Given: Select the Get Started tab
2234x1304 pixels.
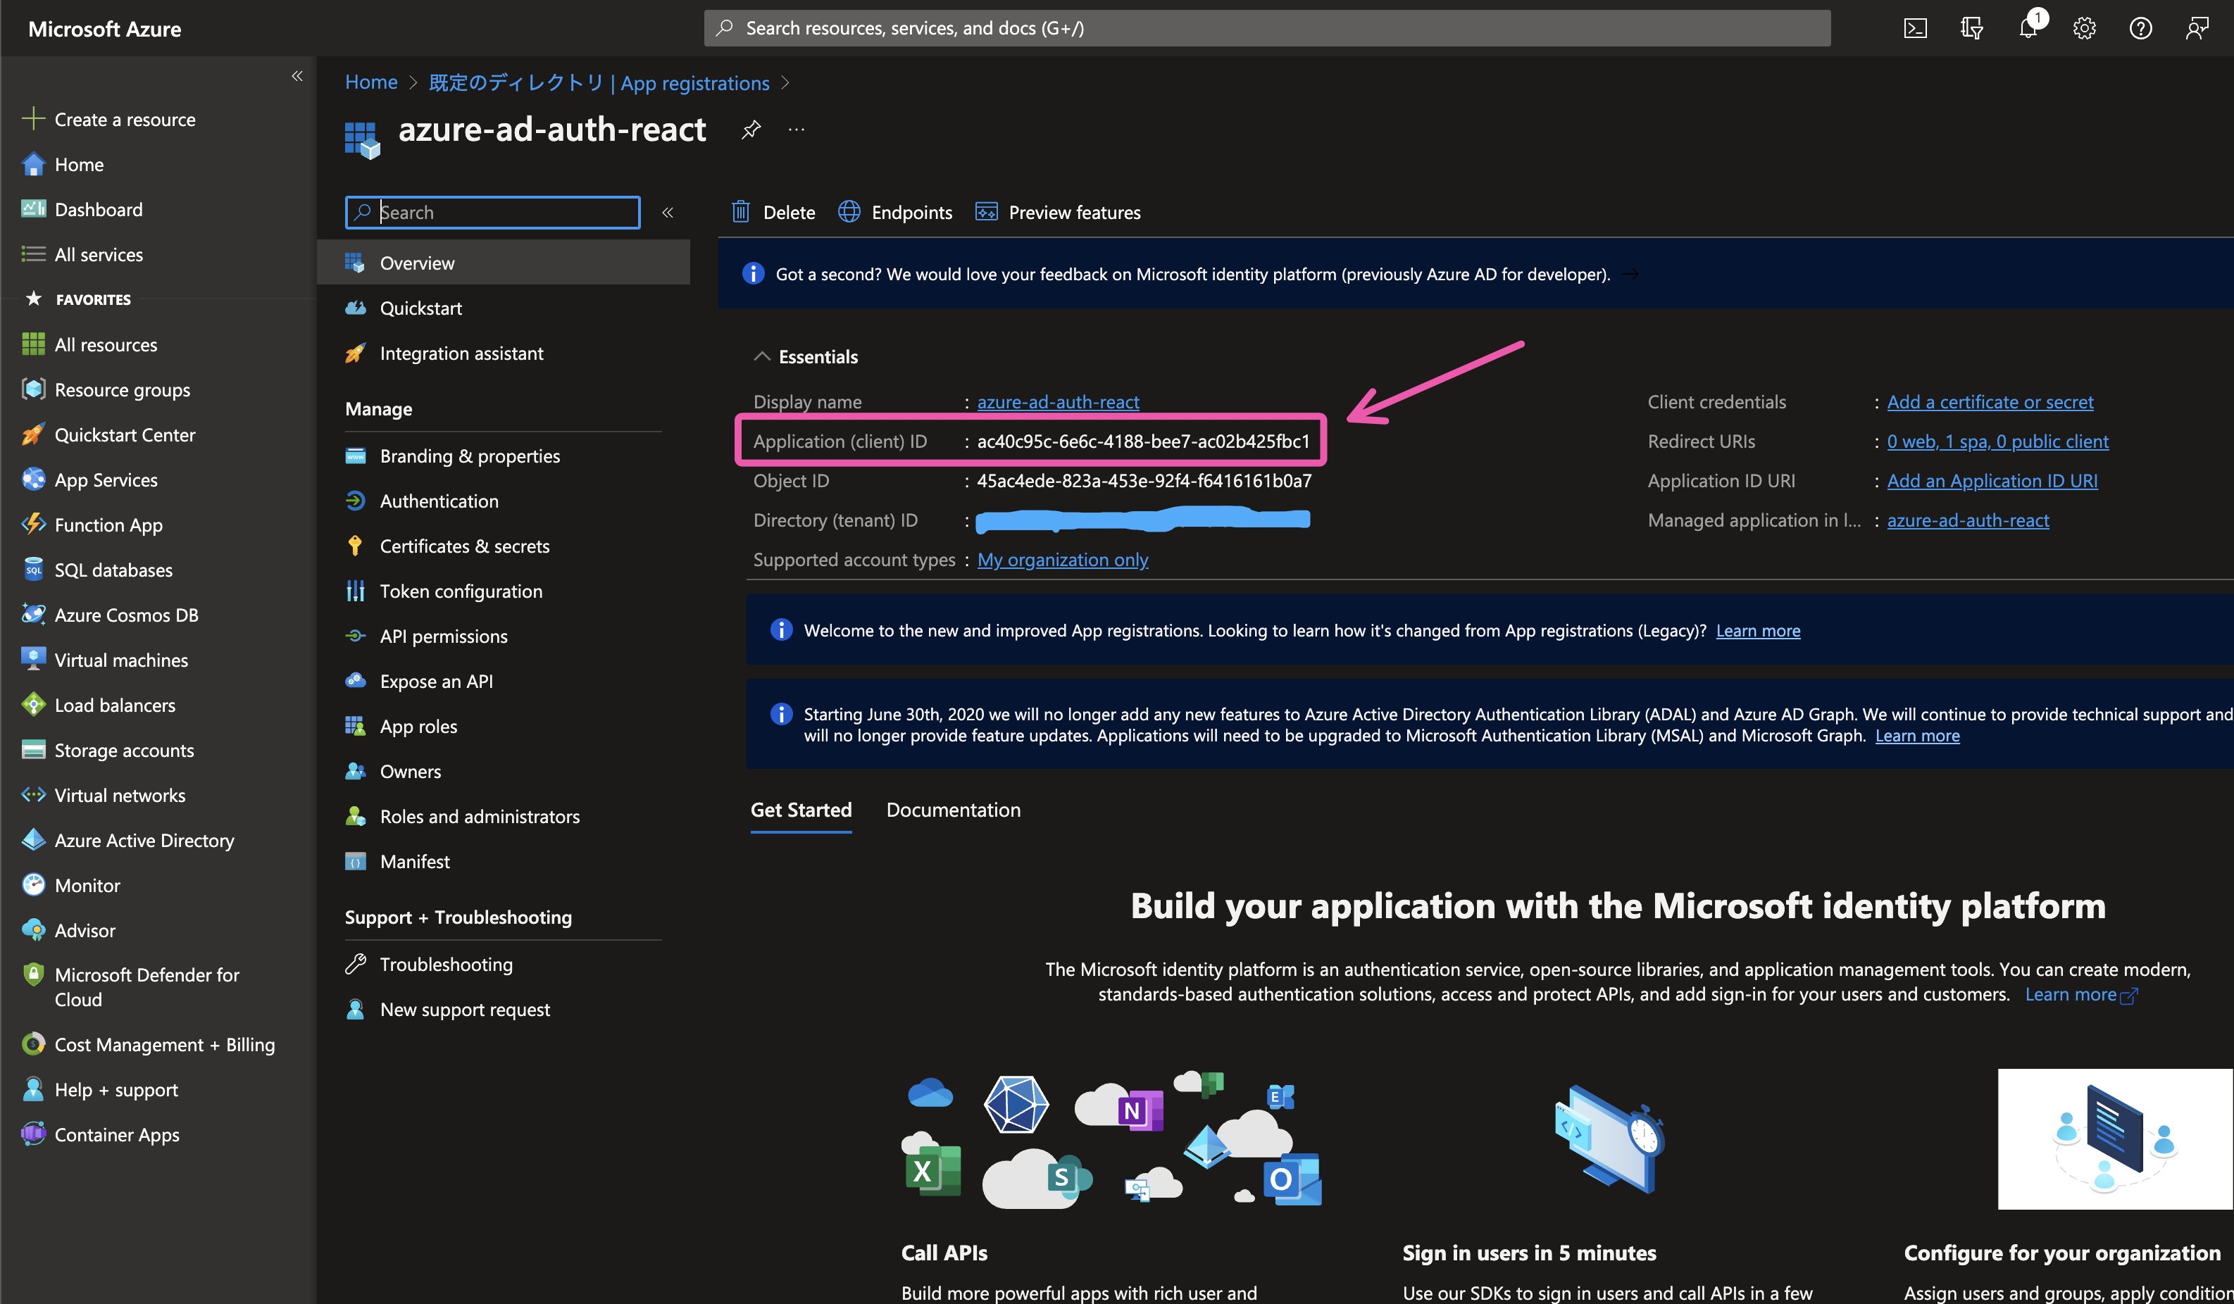Looking at the screenshot, I should 801,809.
